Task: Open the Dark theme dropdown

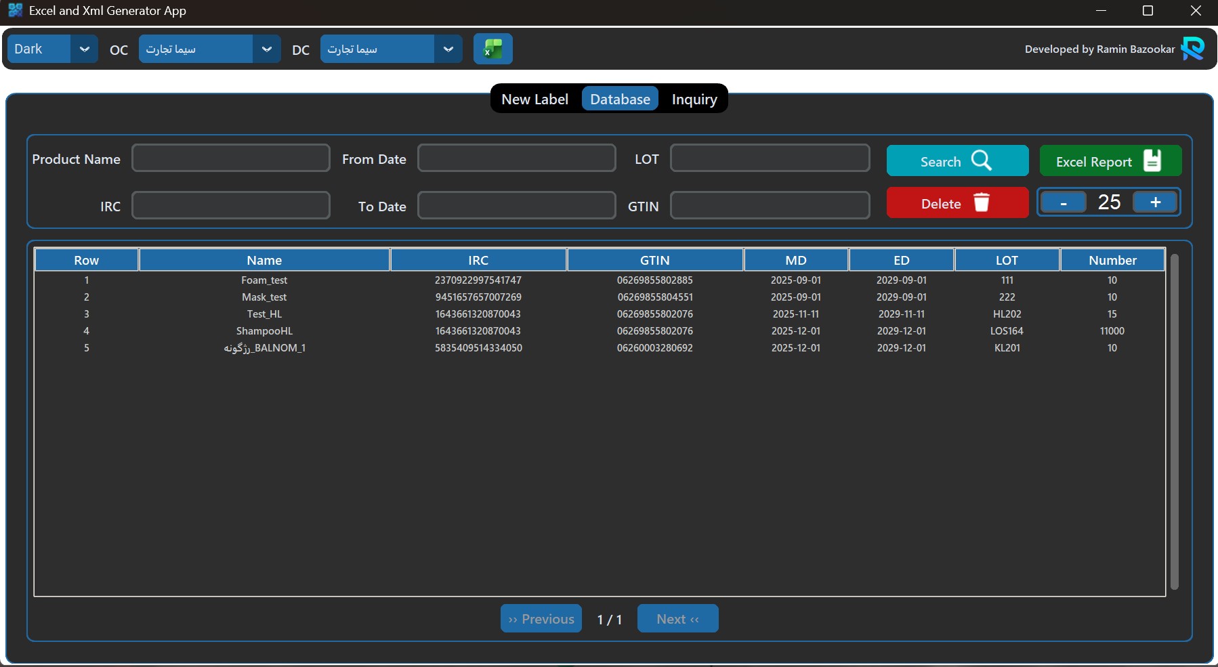Action: click(x=84, y=49)
